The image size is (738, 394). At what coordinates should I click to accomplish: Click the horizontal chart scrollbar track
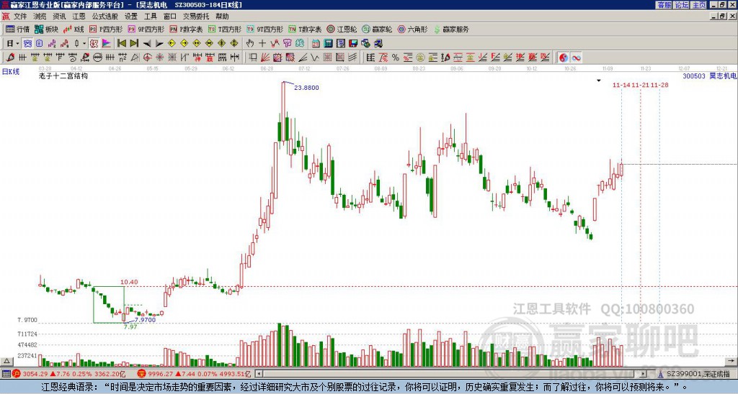(x=452, y=374)
